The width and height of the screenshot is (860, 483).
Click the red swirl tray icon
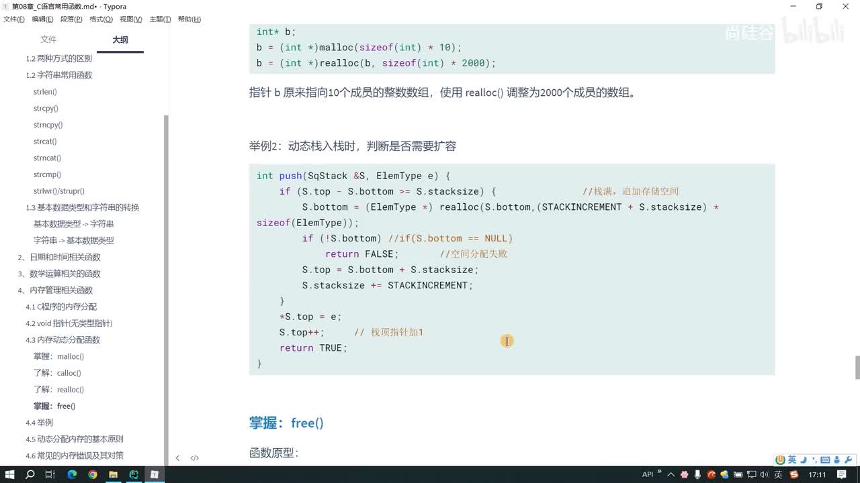(x=711, y=474)
